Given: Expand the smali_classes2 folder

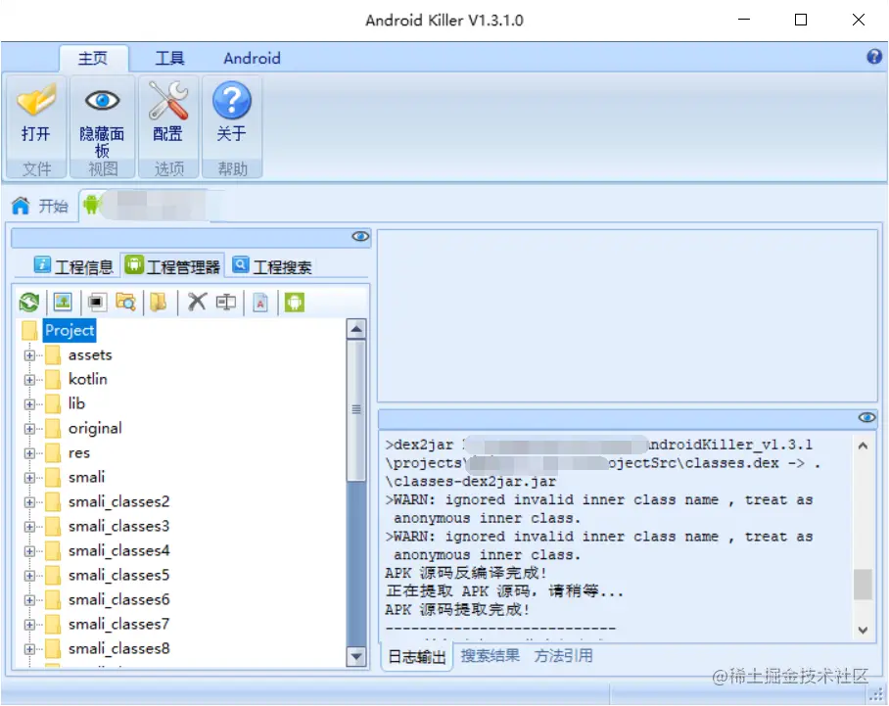Looking at the screenshot, I should (x=29, y=502).
